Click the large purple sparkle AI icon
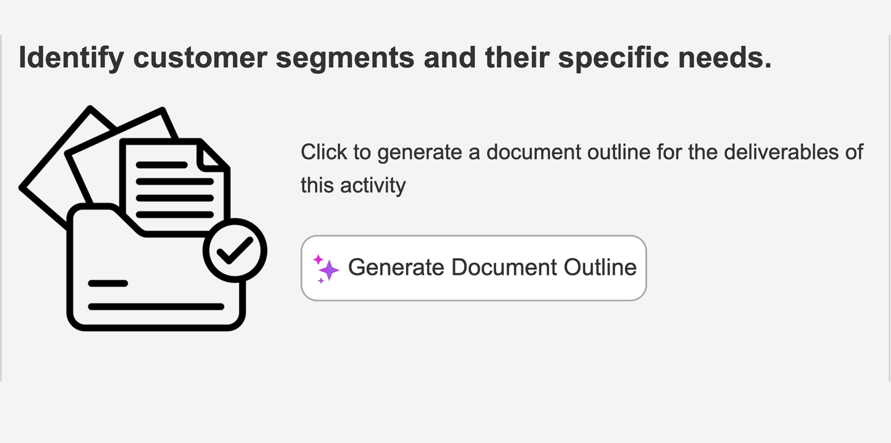The width and height of the screenshot is (891, 443). (x=329, y=270)
